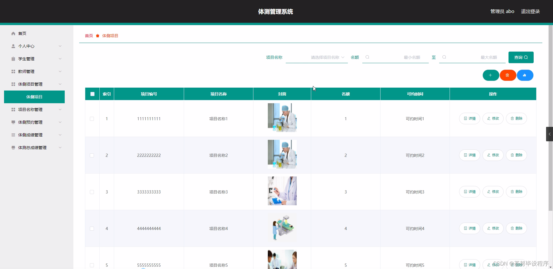Click 修改 for 项目名称2
553x269 pixels.
(x=493, y=155)
